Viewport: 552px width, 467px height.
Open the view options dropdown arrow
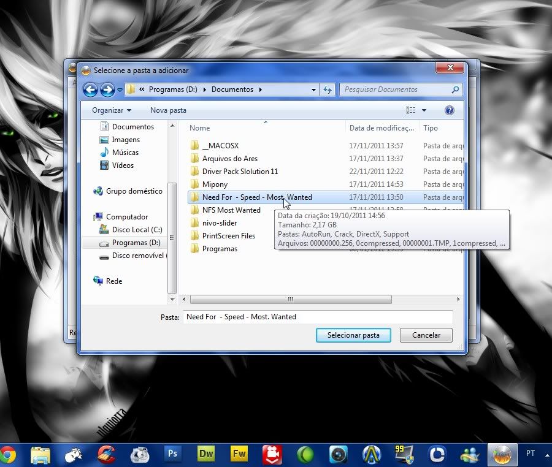[x=424, y=110]
